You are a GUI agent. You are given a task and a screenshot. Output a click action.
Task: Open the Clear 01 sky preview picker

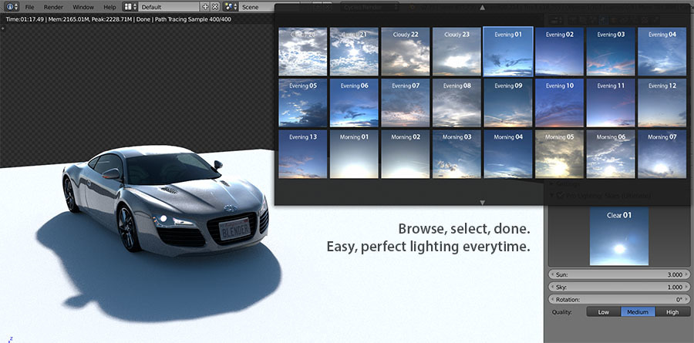[619, 237]
